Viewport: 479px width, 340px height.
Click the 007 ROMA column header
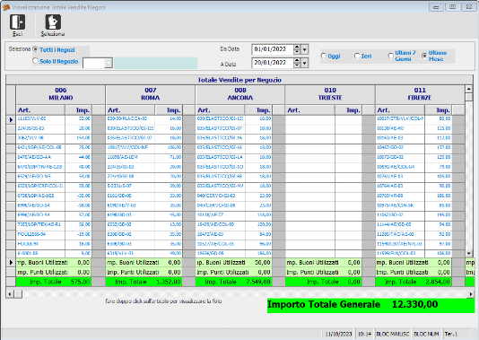[151, 94]
